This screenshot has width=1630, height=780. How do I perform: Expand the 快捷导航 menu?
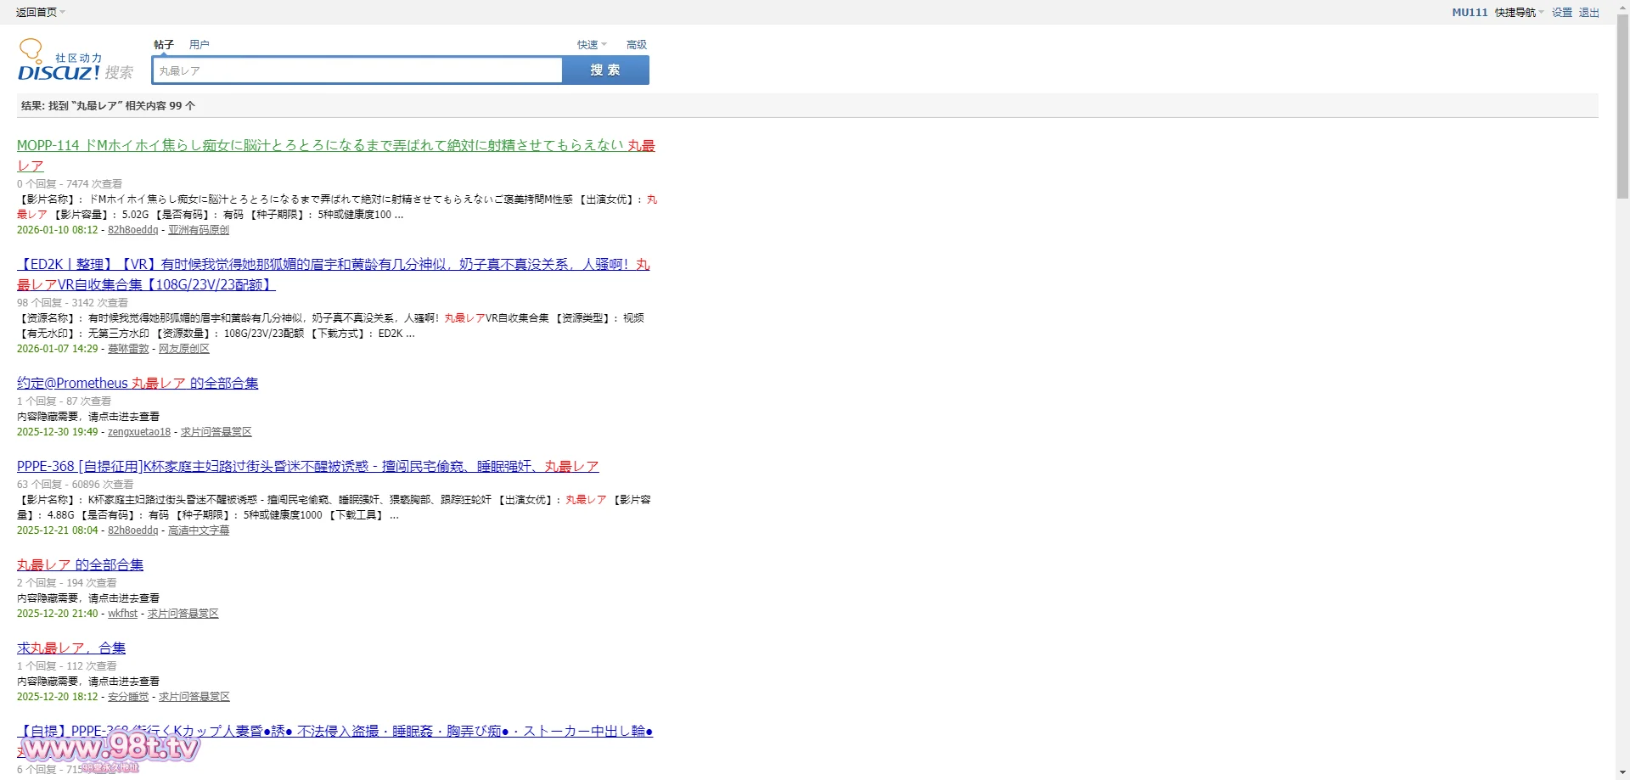[x=1519, y=12]
